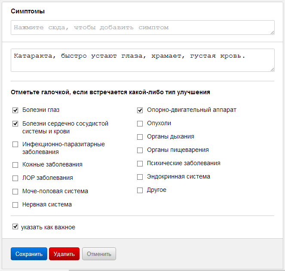Check the 'Эндокринная система' box
The height and width of the screenshot is (271, 285).
[140, 177]
